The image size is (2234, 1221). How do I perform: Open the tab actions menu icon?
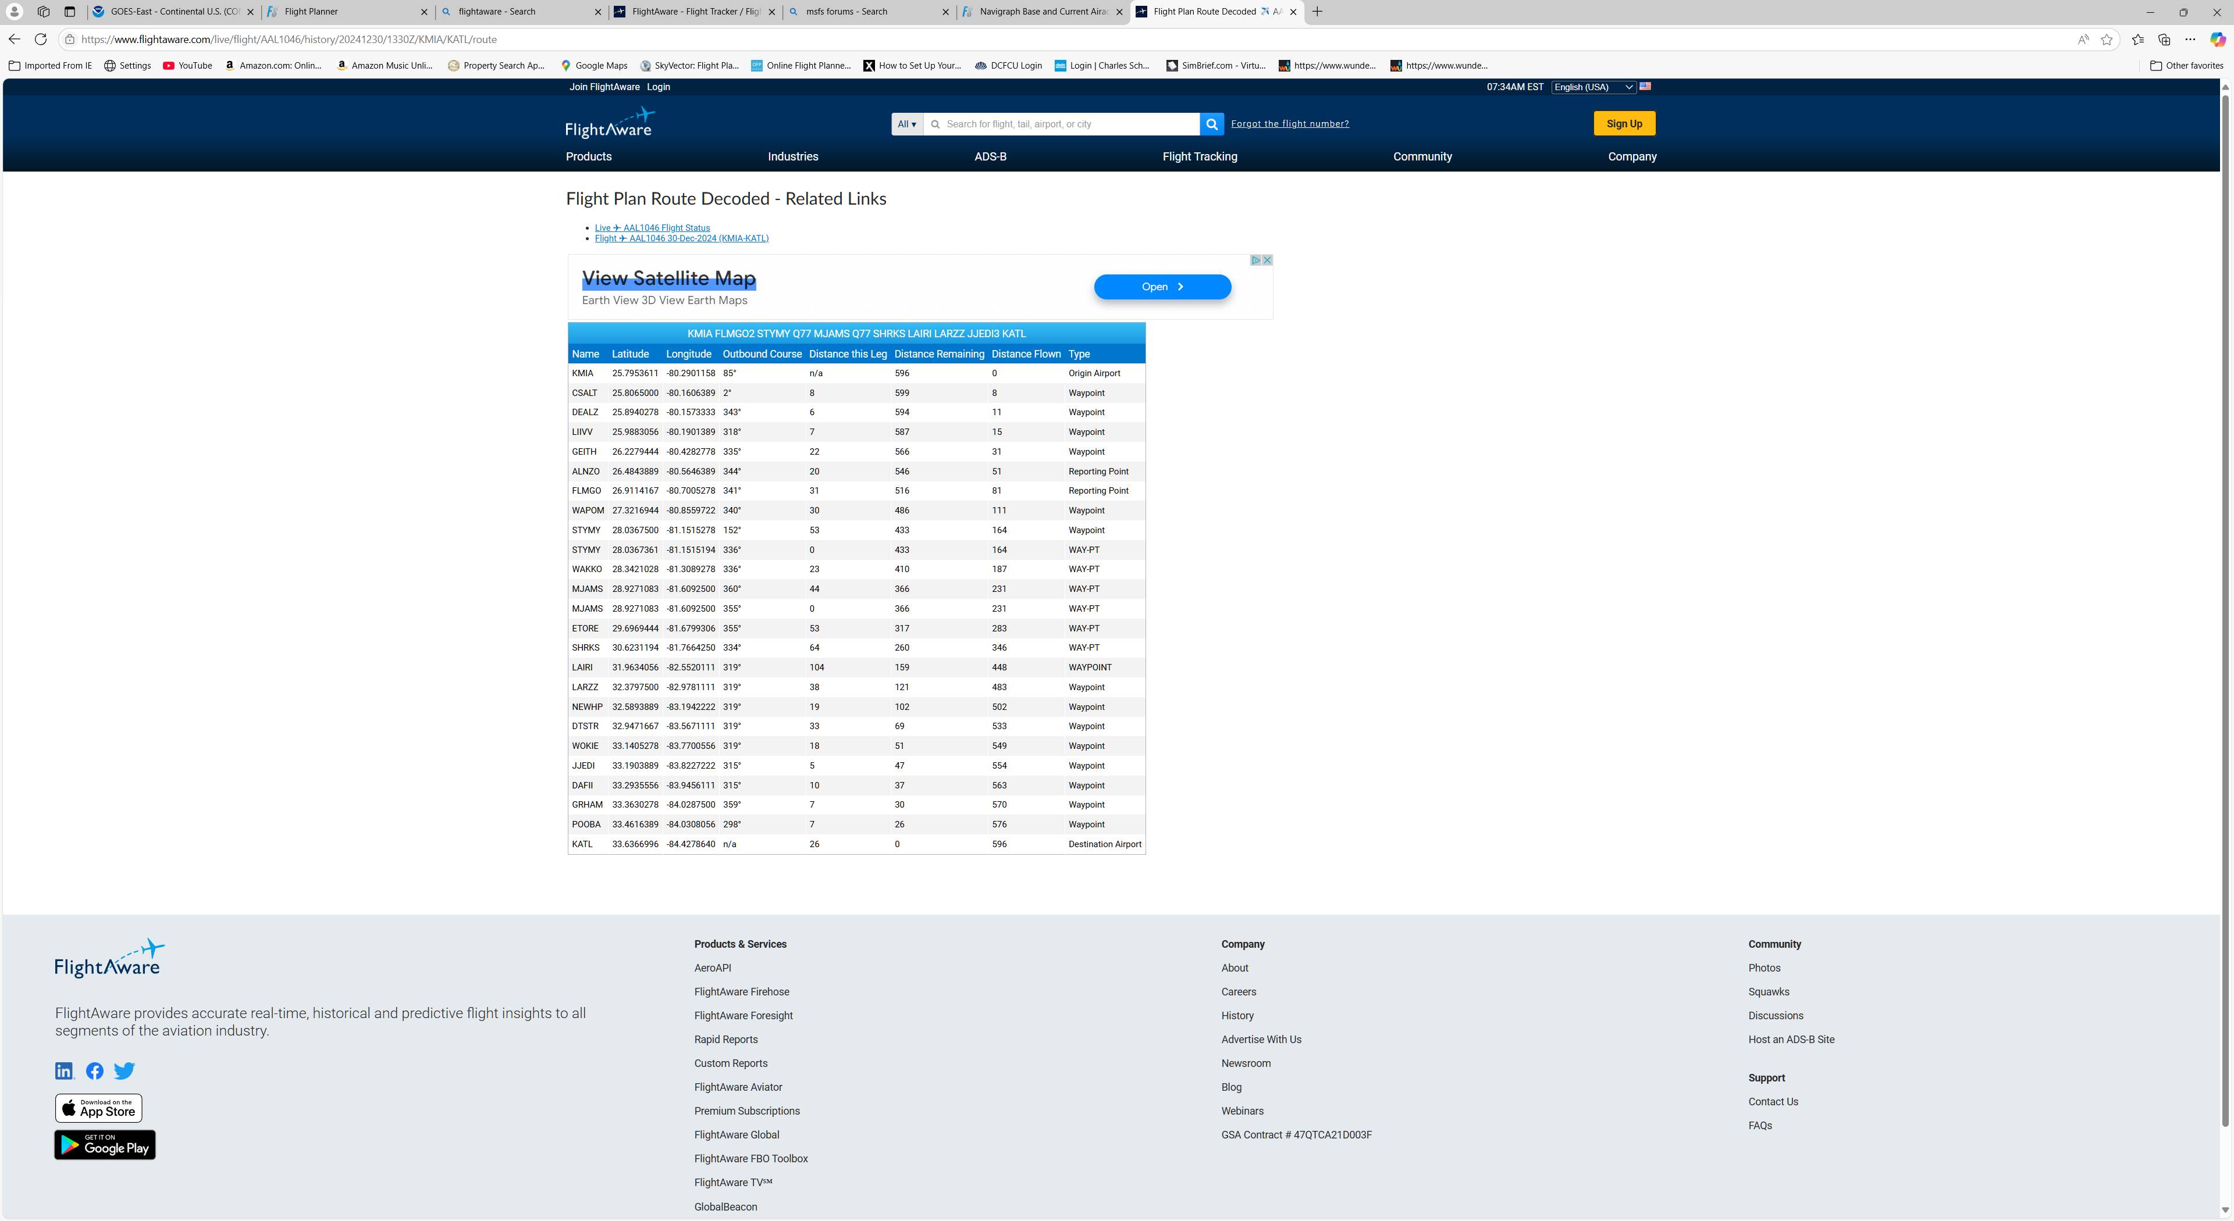69,11
